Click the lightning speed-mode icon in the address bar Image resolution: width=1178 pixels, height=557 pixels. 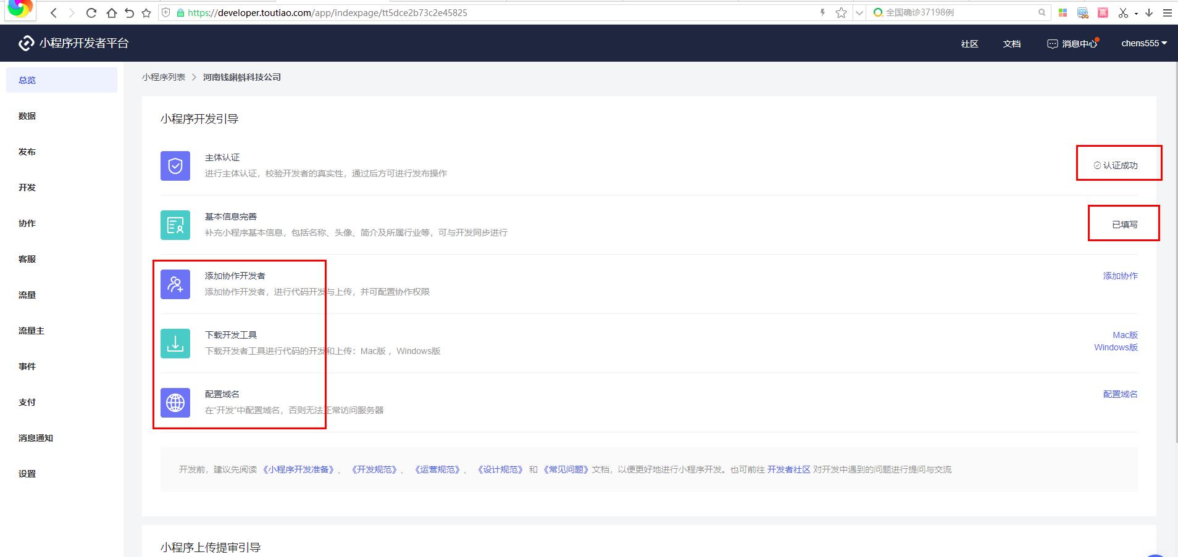click(x=823, y=12)
